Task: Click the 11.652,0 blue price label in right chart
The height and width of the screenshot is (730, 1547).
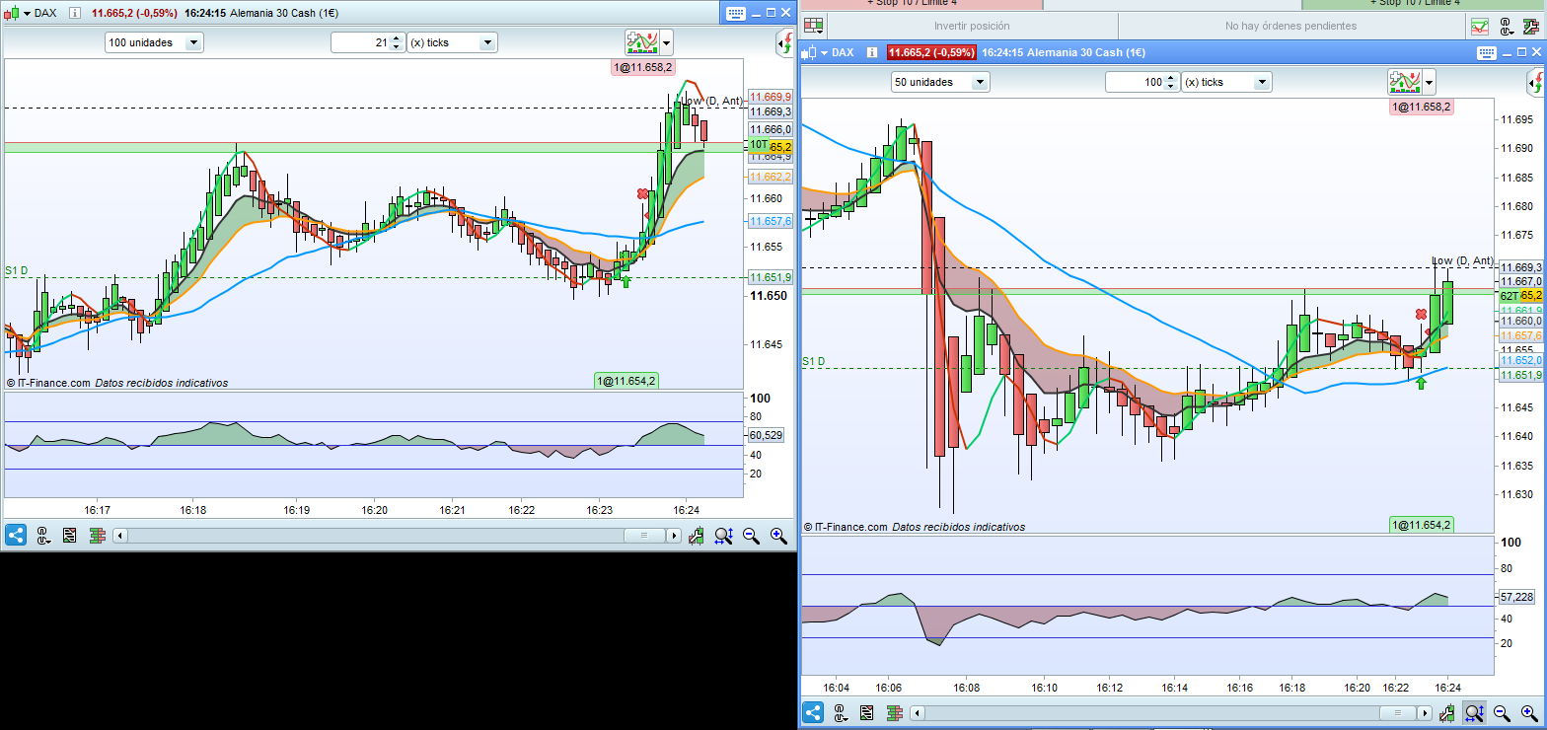Action: tap(1520, 361)
